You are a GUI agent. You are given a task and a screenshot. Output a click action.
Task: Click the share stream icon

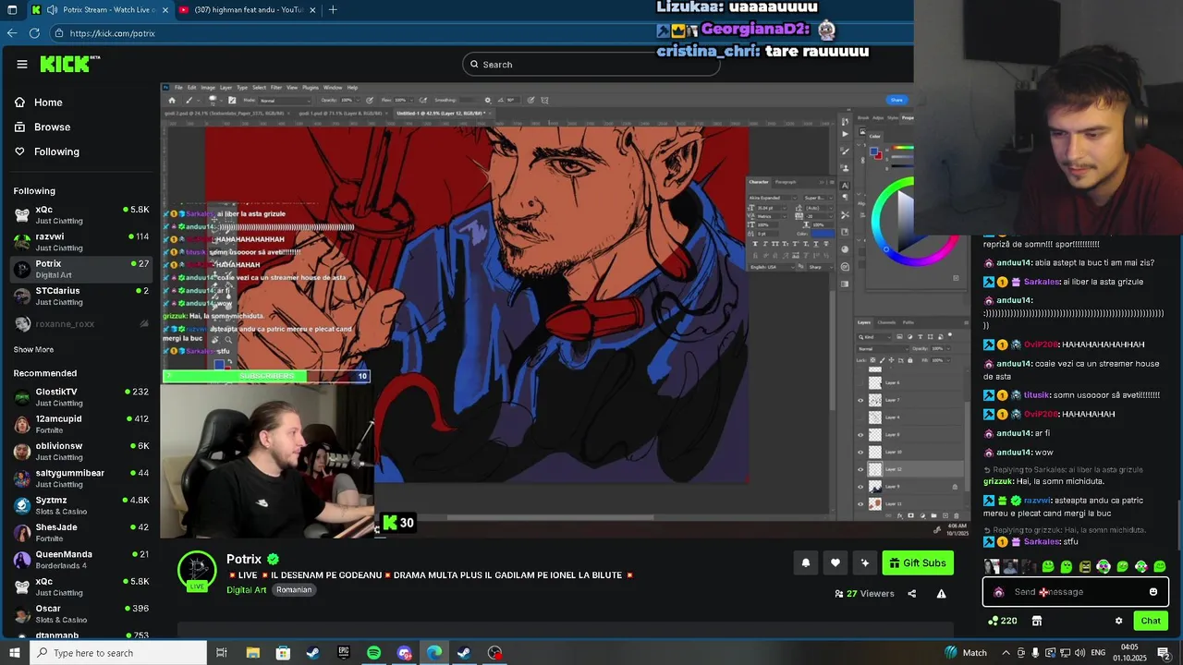coord(912,594)
